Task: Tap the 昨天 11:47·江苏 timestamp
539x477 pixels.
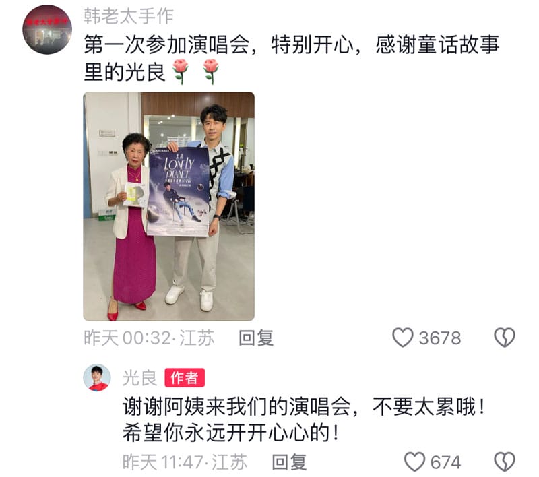Action: coord(185,462)
